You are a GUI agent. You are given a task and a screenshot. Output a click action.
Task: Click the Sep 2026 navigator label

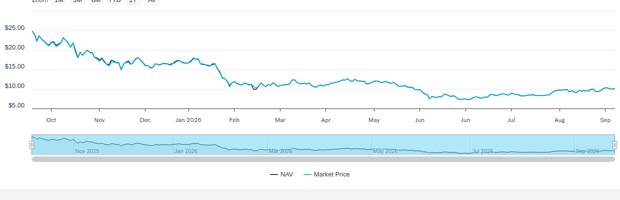pyautogui.click(x=587, y=151)
